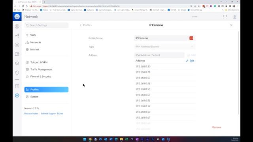This screenshot has height=142, width=253.
Task: Open the UniFi Devices sidebar icon
Action: click(17, 45)
